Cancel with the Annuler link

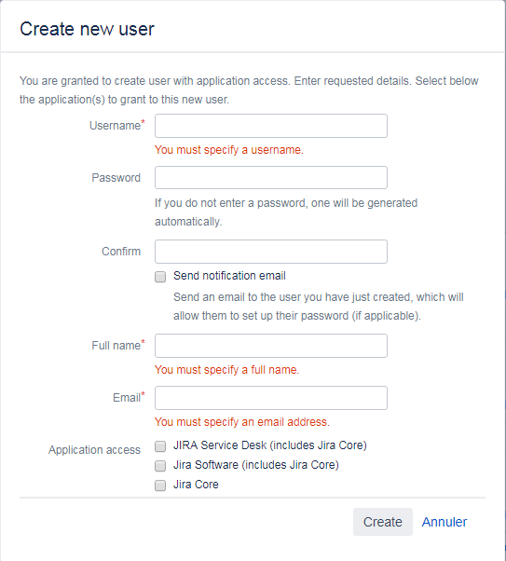(444, 522)
